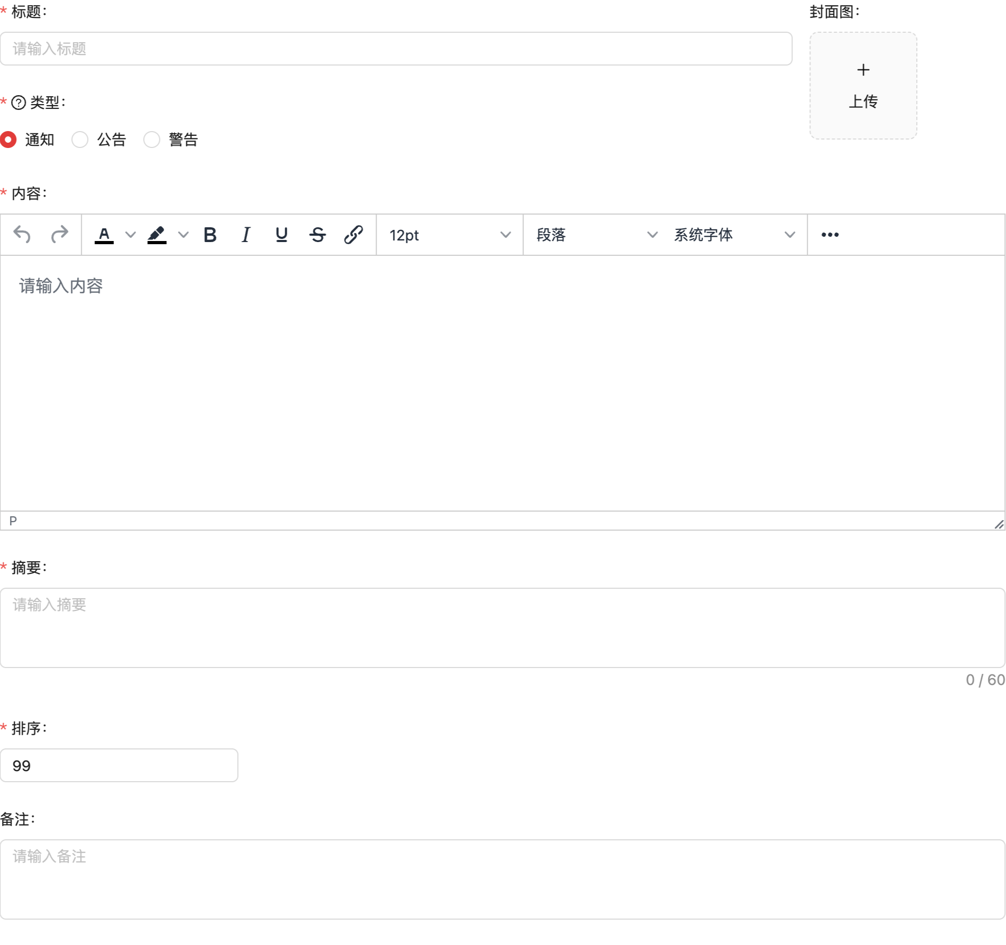Screen dimensions: 1006x945
Task: Insert a link with the chain icon
Action: 353,235
